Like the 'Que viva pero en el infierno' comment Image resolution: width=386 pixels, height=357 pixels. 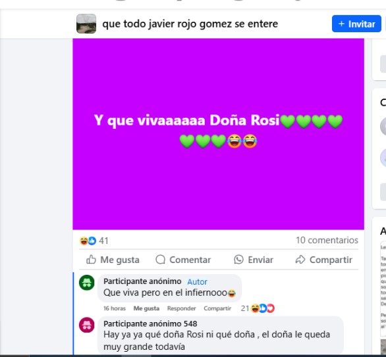146,308
